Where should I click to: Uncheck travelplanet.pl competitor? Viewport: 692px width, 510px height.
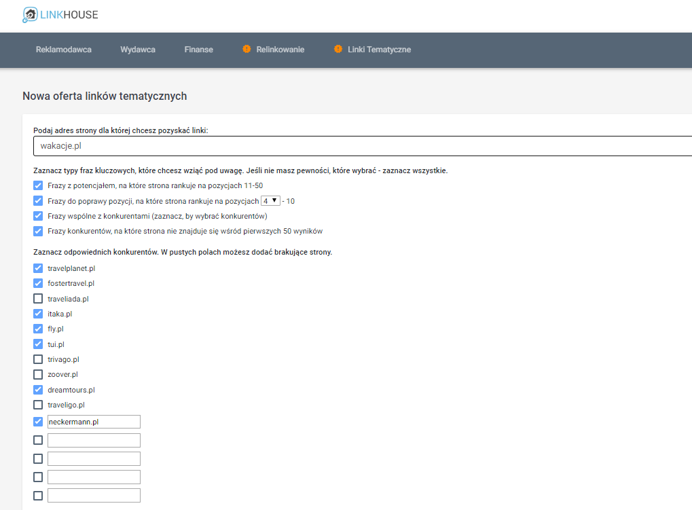pyautogui.click(x=38, y=268)
